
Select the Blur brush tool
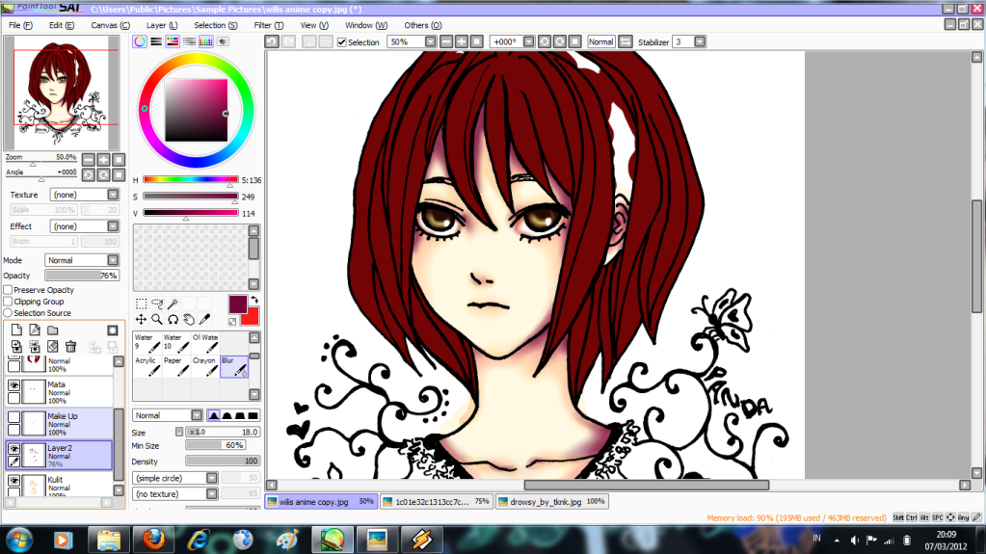point(233,366)
